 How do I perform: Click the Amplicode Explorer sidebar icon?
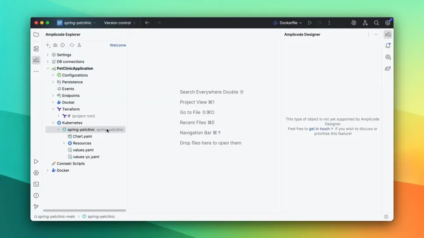[x=36, y=60]
